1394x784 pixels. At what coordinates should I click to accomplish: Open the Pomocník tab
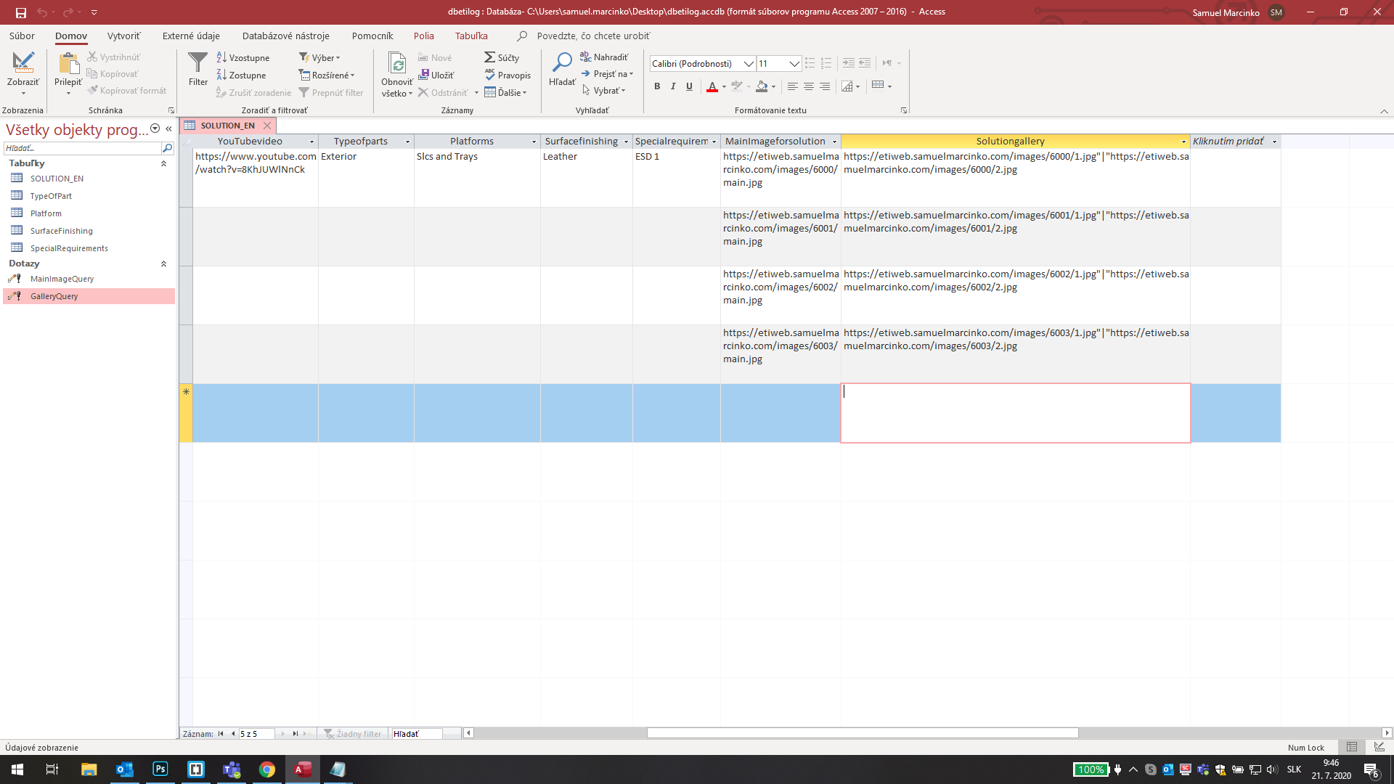372,36
